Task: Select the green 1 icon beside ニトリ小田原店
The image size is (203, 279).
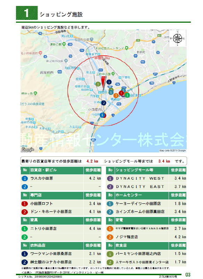Action: (25, 229)
